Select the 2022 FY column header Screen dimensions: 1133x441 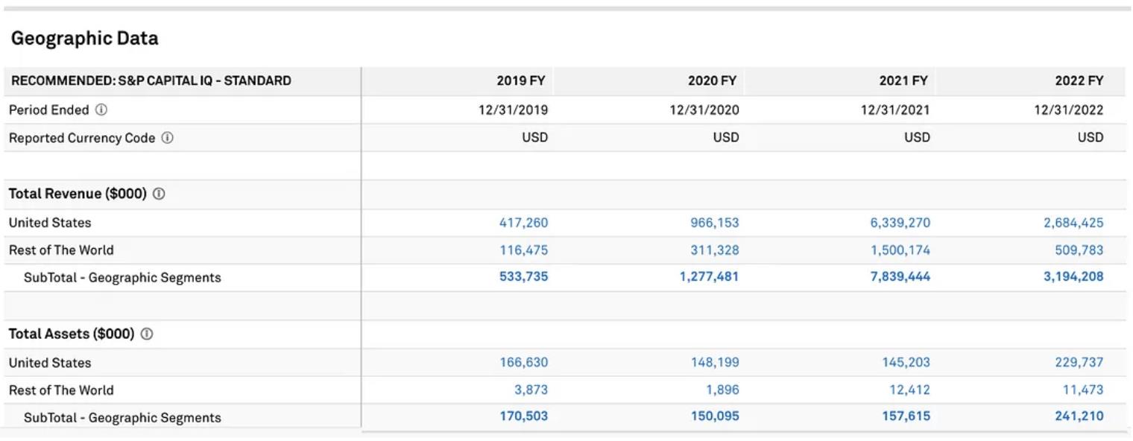[1080, 80]
